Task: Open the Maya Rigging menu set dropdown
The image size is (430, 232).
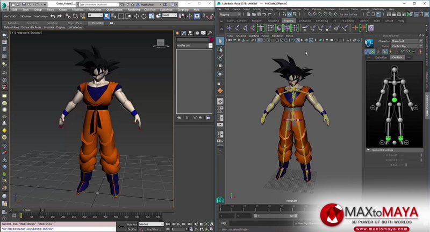Action: point(230,15)
